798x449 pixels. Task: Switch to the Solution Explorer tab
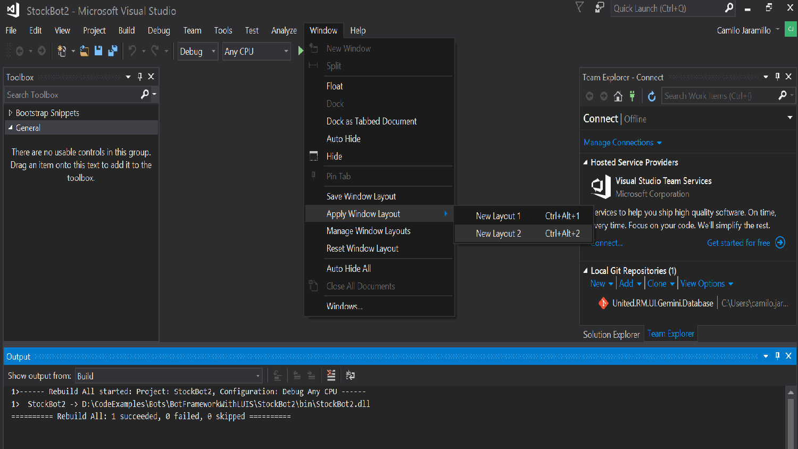pos(611,334)
